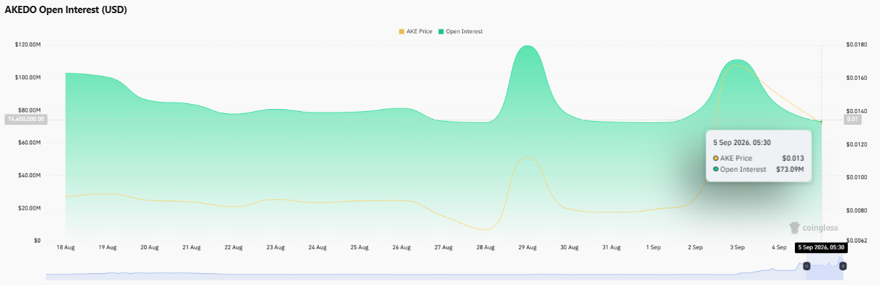Screen dimensions: 880x285
Task: Click the tooltip header 5 Sep 2026, 05:30
Action: [741, 142]
